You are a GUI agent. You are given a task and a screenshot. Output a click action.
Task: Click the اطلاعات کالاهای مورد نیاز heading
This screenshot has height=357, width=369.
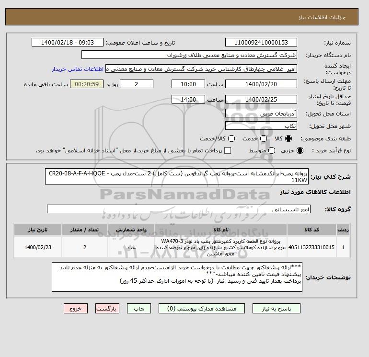point(315,192)
